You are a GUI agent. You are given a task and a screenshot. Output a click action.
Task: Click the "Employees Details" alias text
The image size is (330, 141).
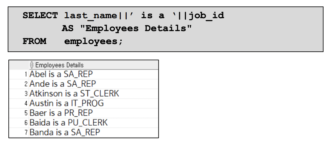[x=136, y=29]
